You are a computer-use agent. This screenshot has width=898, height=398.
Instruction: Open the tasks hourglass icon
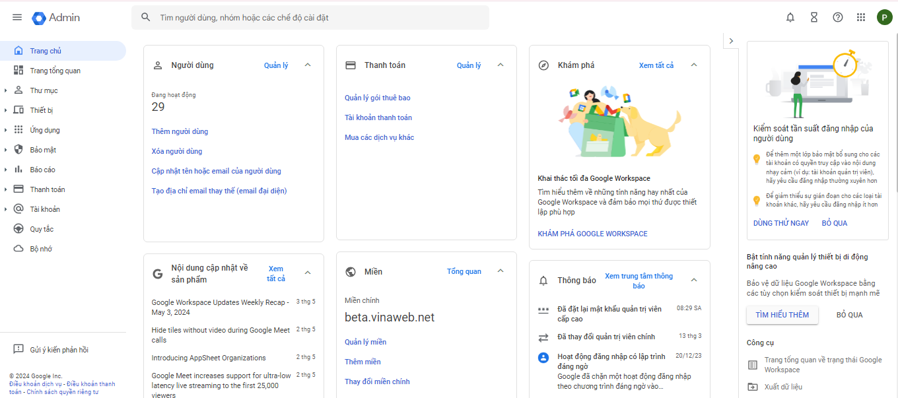tap(814, 18)
